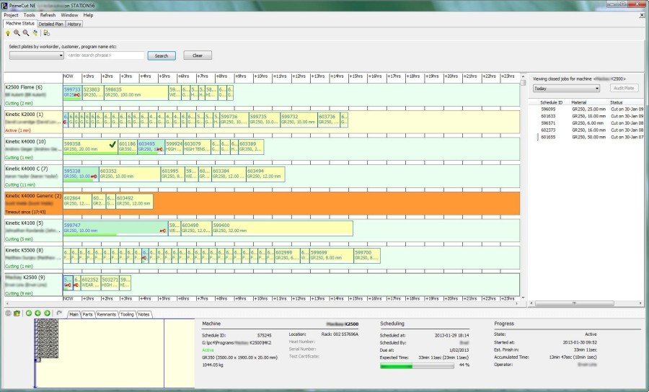Open the Tooling tab

coord(127,314)
